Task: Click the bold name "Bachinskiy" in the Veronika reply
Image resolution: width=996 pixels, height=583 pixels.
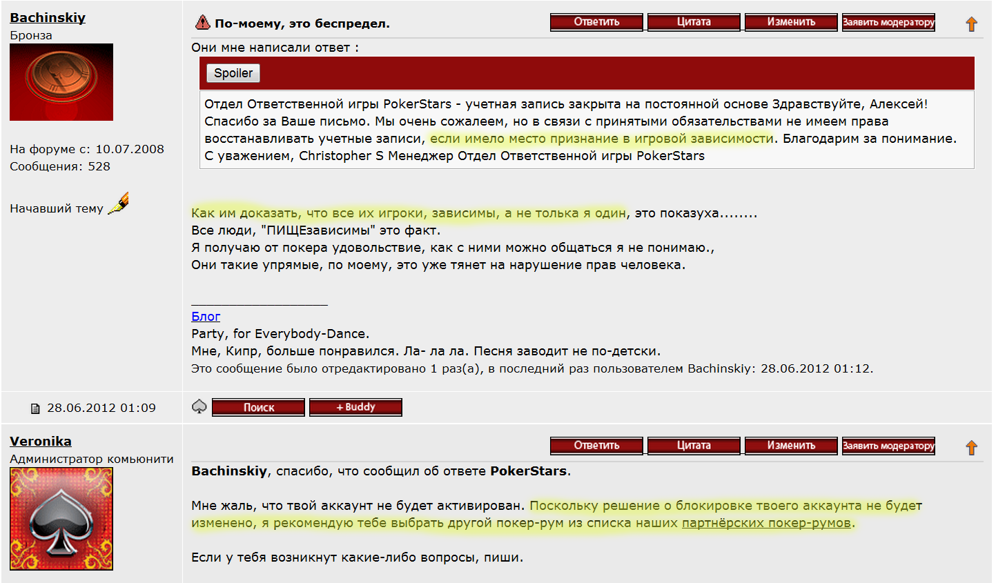Action: 229,471
